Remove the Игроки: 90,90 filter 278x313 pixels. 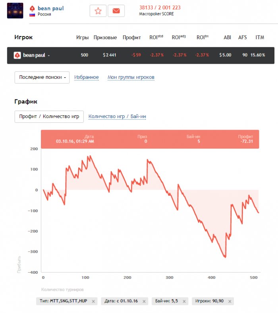pos(229,302)
